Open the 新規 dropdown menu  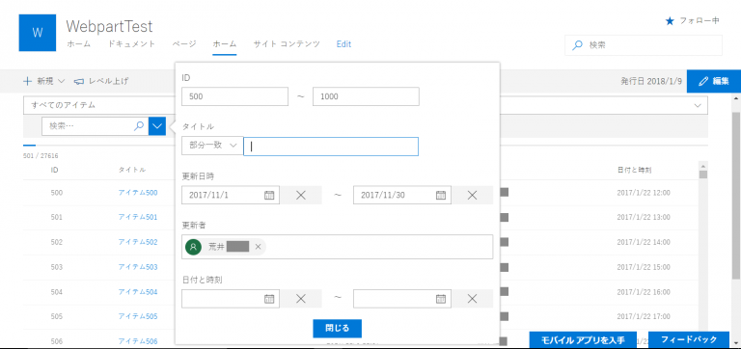pyautogui.click(x=44, y=81)
